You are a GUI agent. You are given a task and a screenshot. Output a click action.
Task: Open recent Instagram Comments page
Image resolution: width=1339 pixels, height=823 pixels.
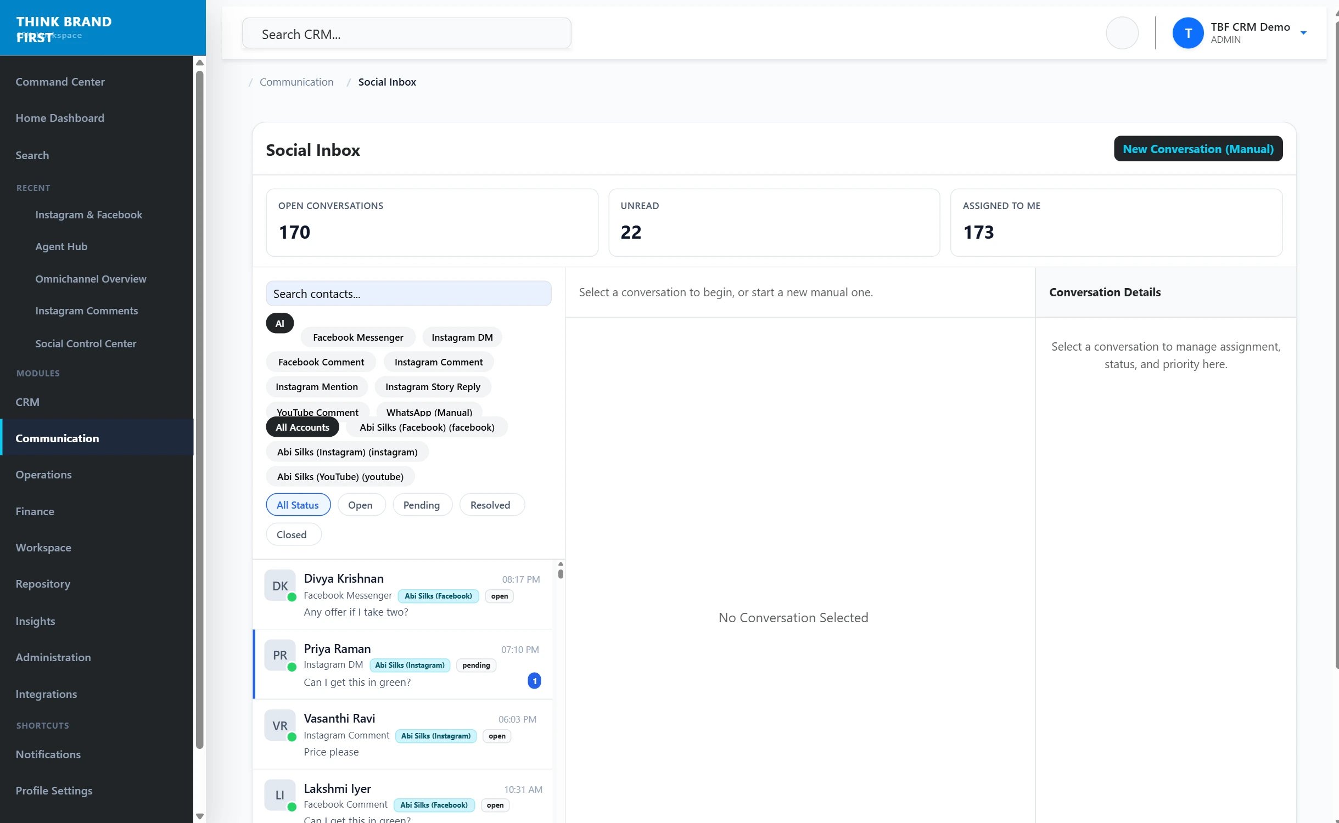pos(86,311)
